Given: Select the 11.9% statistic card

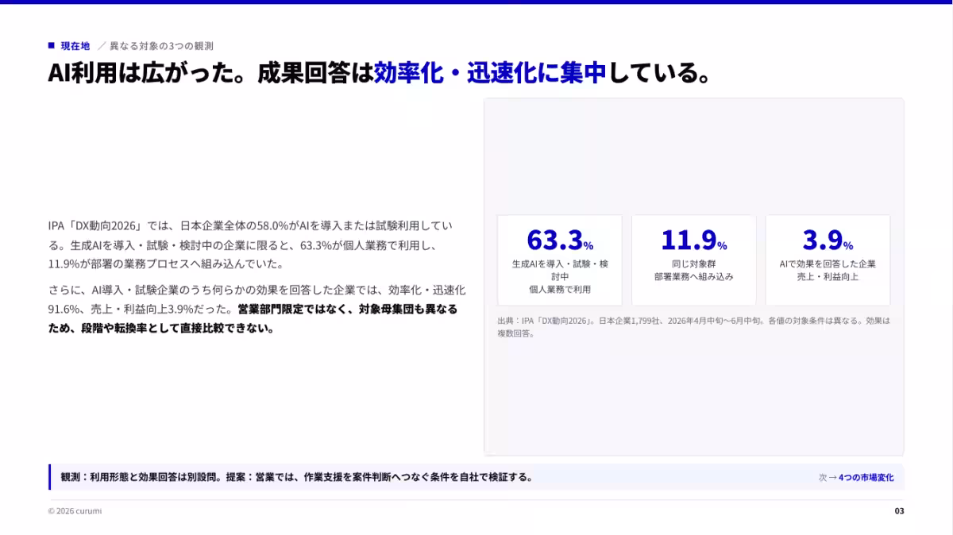Looking at the screenshot, I should click(693, 260).
